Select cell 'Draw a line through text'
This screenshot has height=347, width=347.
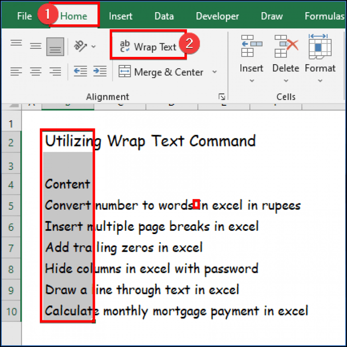point(68,290)
